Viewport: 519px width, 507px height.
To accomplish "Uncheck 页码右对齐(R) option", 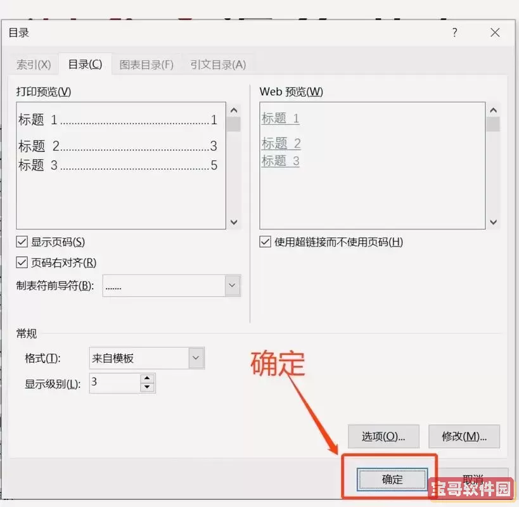I will [x=22, y=263].
